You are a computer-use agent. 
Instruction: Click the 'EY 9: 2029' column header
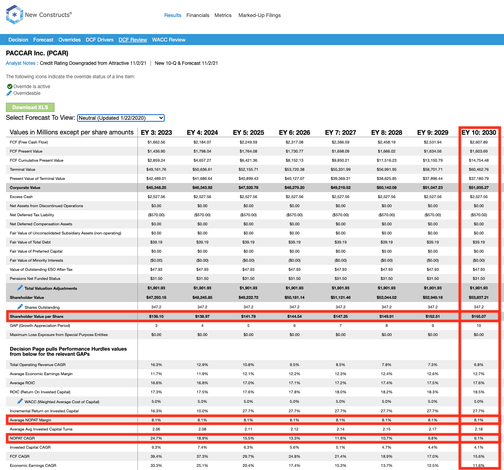433,132
